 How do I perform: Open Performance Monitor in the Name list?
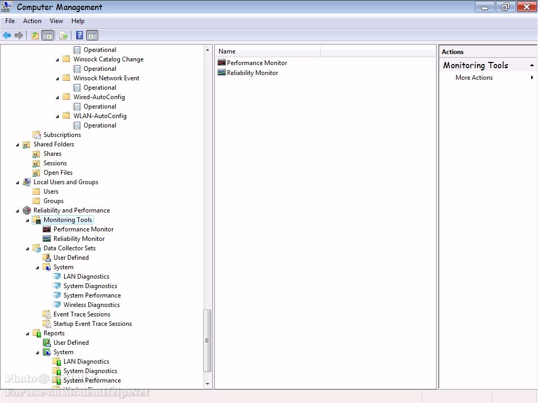point(256,63)
